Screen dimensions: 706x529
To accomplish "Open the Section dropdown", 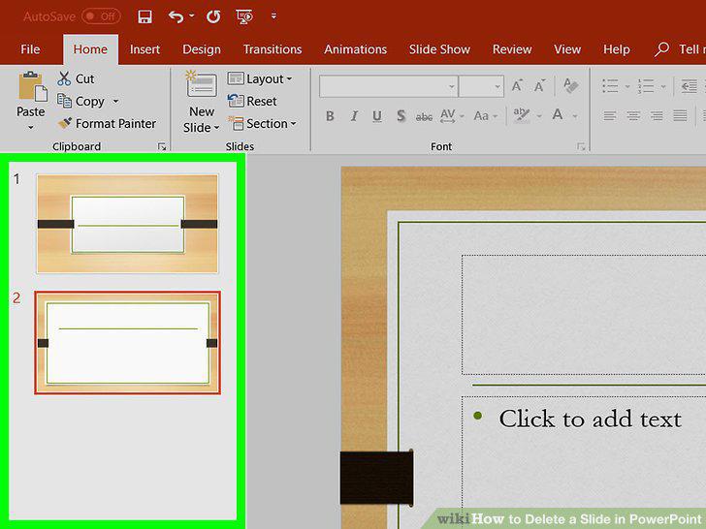I will pos(262,123).
